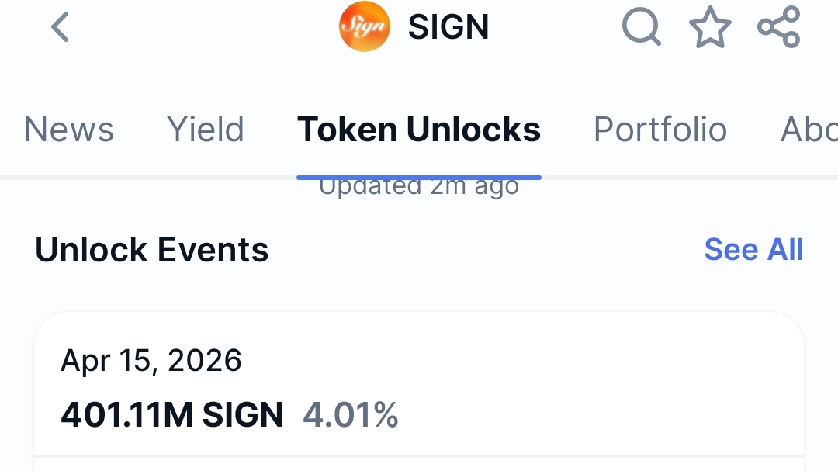This screenshot has height=471, width=838.
Task: Click the blue active tab underline
Action: coord(419,178)
